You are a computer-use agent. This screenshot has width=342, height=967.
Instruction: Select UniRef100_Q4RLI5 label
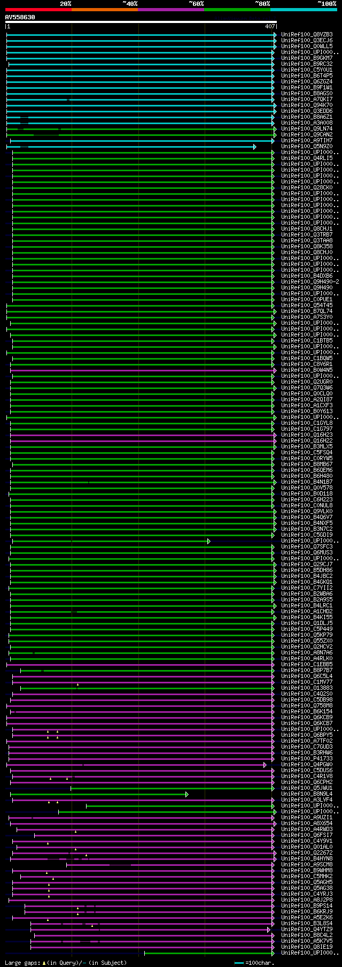pos(307,158)
